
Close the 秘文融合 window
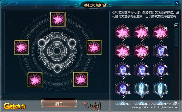tap(177, 3)
